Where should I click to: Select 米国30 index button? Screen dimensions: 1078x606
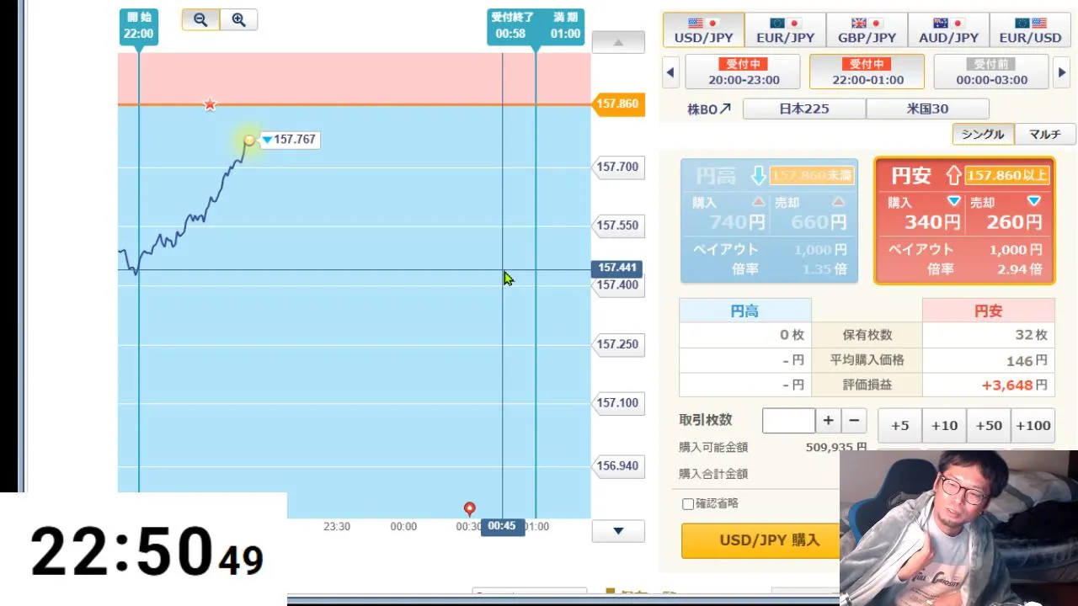(927, 109)
